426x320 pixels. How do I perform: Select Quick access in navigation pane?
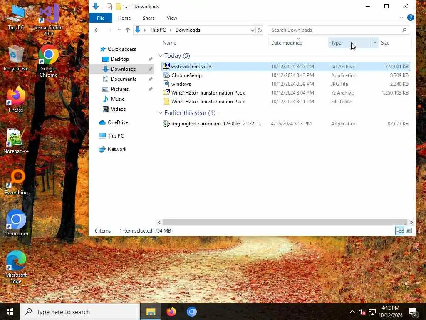[122, 49]
